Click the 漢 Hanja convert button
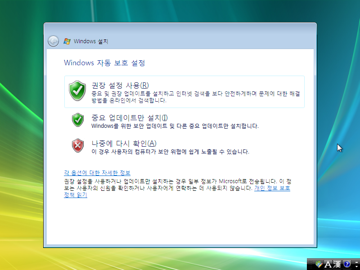The height and width of the screenshot is (270, 360). pyautogui.click(x=337, y=264)
